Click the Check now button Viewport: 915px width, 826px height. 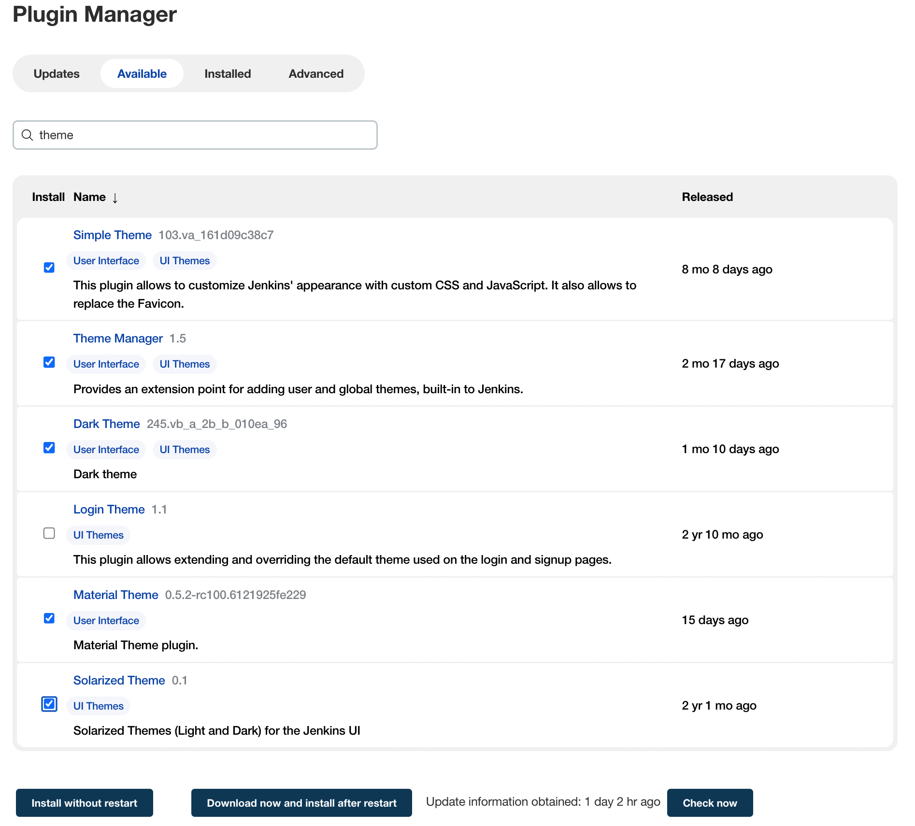[x=710, y=803]
